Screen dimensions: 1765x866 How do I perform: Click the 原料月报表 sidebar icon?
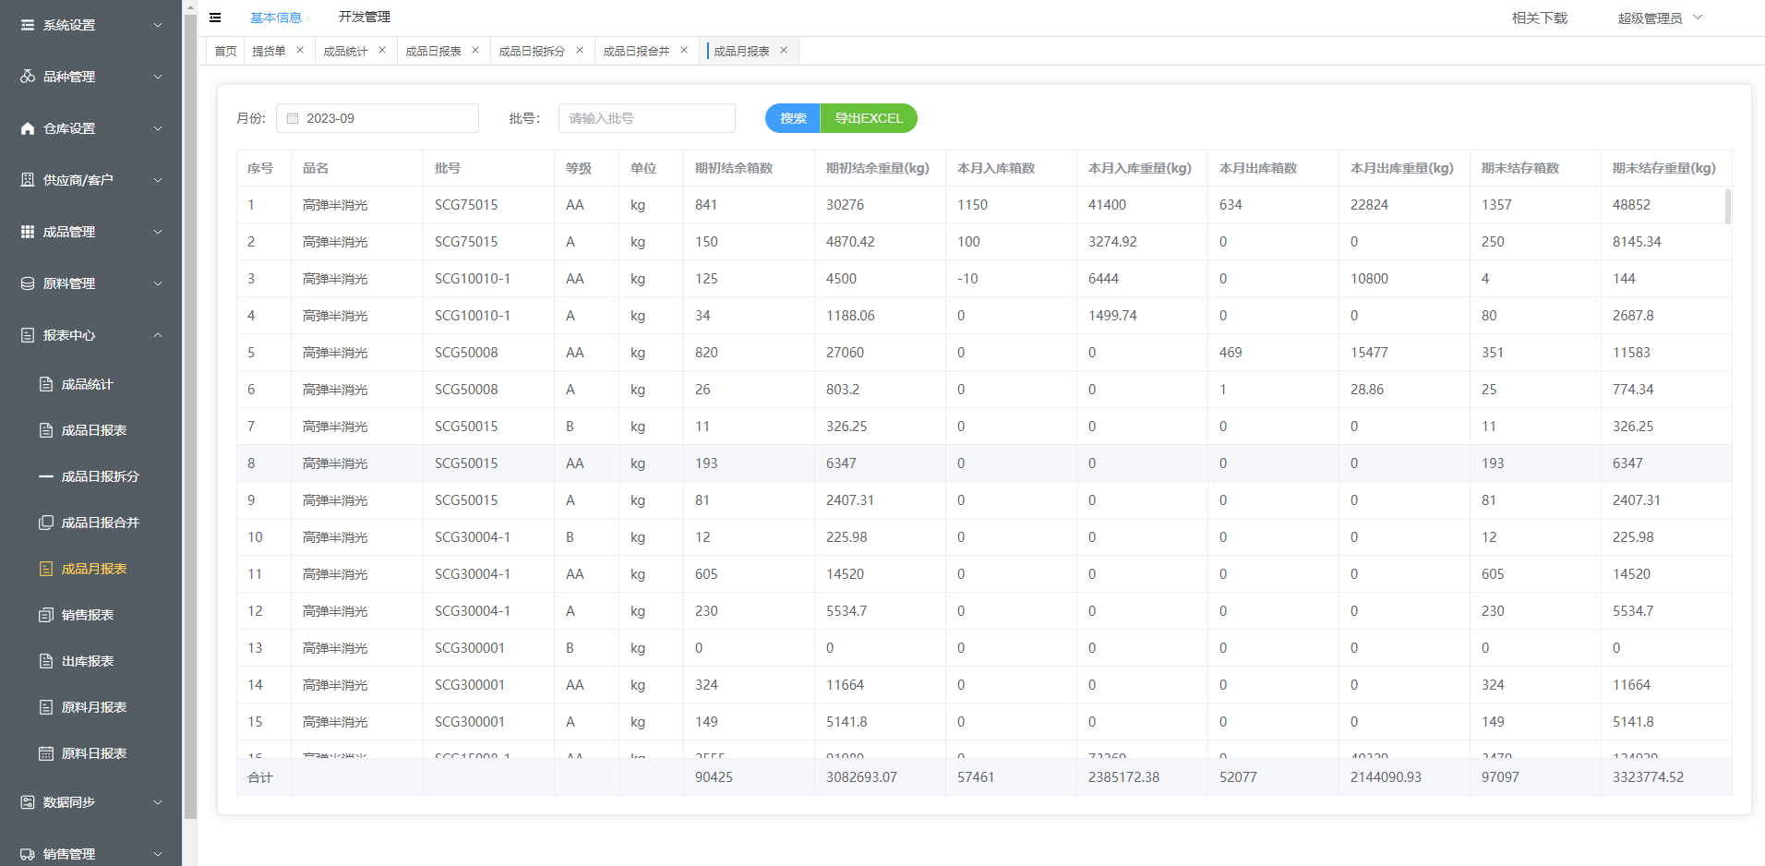[46, 707]
